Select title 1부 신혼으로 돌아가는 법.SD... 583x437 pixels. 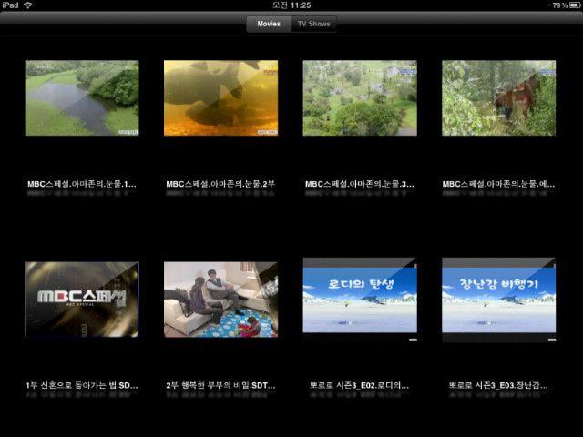(82, 385)
